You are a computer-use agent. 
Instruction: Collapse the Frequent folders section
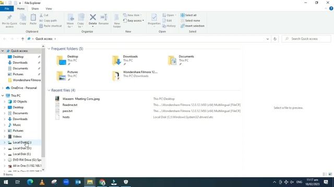tap(49, 49)
